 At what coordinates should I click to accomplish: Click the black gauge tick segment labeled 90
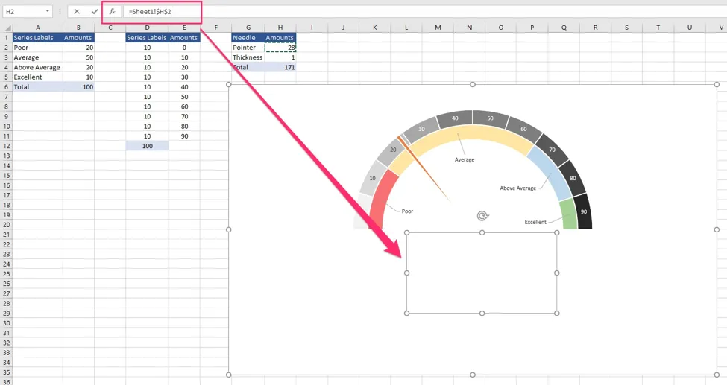pyautogui.click(x=583, y=211)
